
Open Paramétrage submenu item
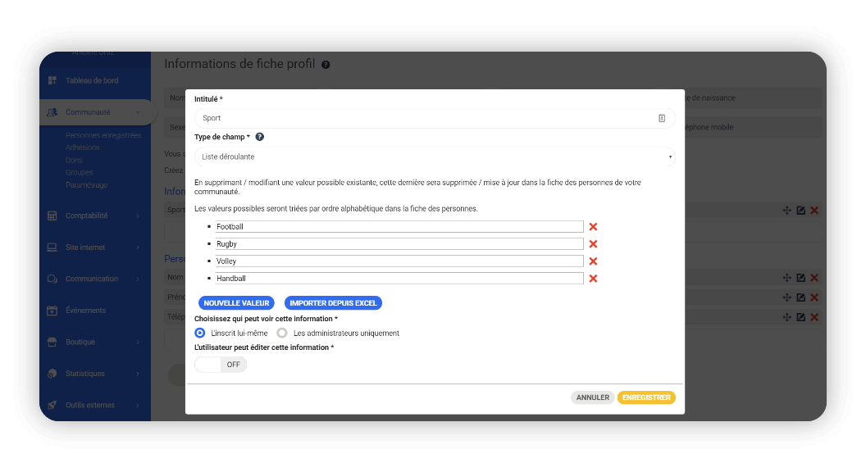pos(86,185)
